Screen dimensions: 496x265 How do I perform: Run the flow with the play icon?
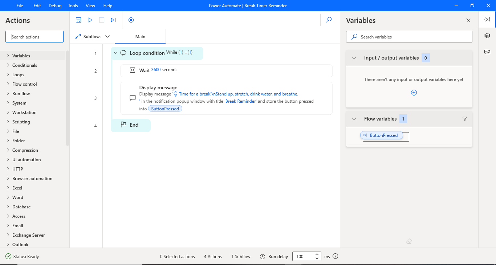[x=90, y=20]
